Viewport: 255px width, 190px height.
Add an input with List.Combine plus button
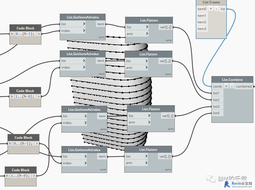226,86
